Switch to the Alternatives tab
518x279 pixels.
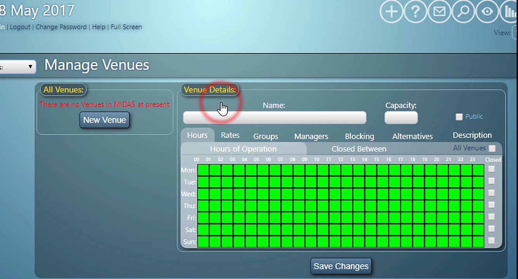point(412,136)
